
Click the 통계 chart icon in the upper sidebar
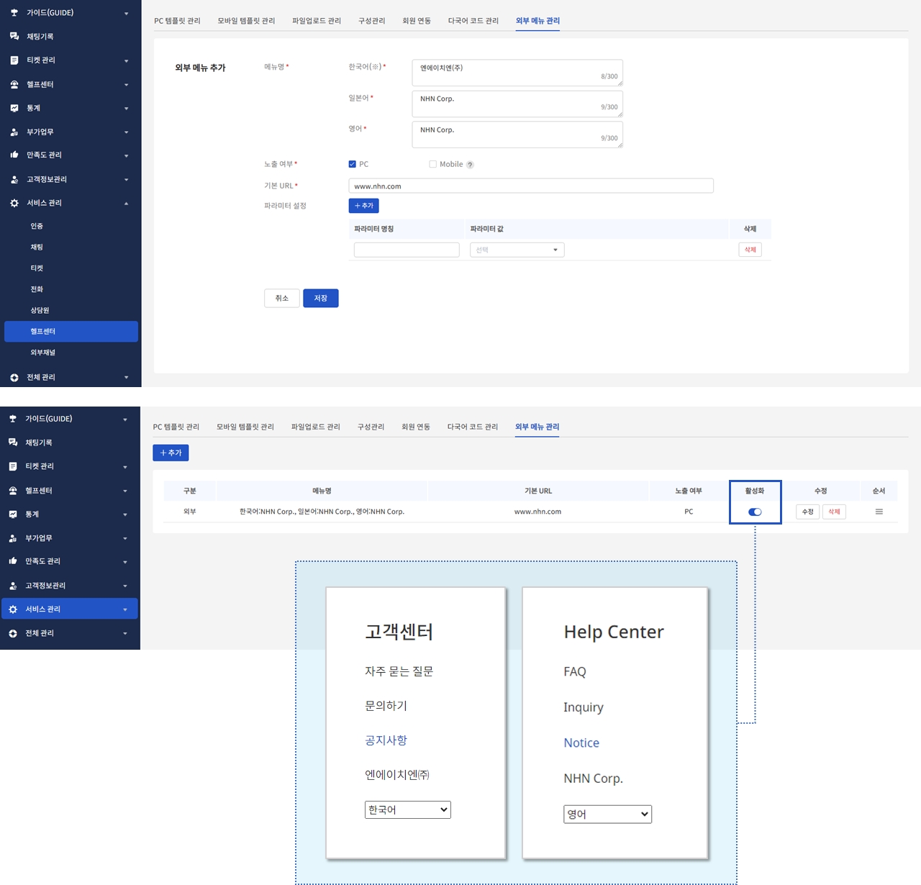coord(14,108)
